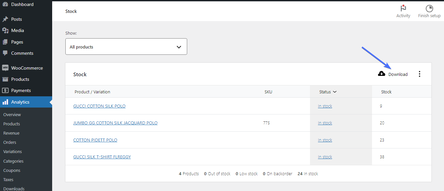
Task: Open JUMBO GG COTTON SILK JACQUARD POLO link
Action: (x=115, y=123)
